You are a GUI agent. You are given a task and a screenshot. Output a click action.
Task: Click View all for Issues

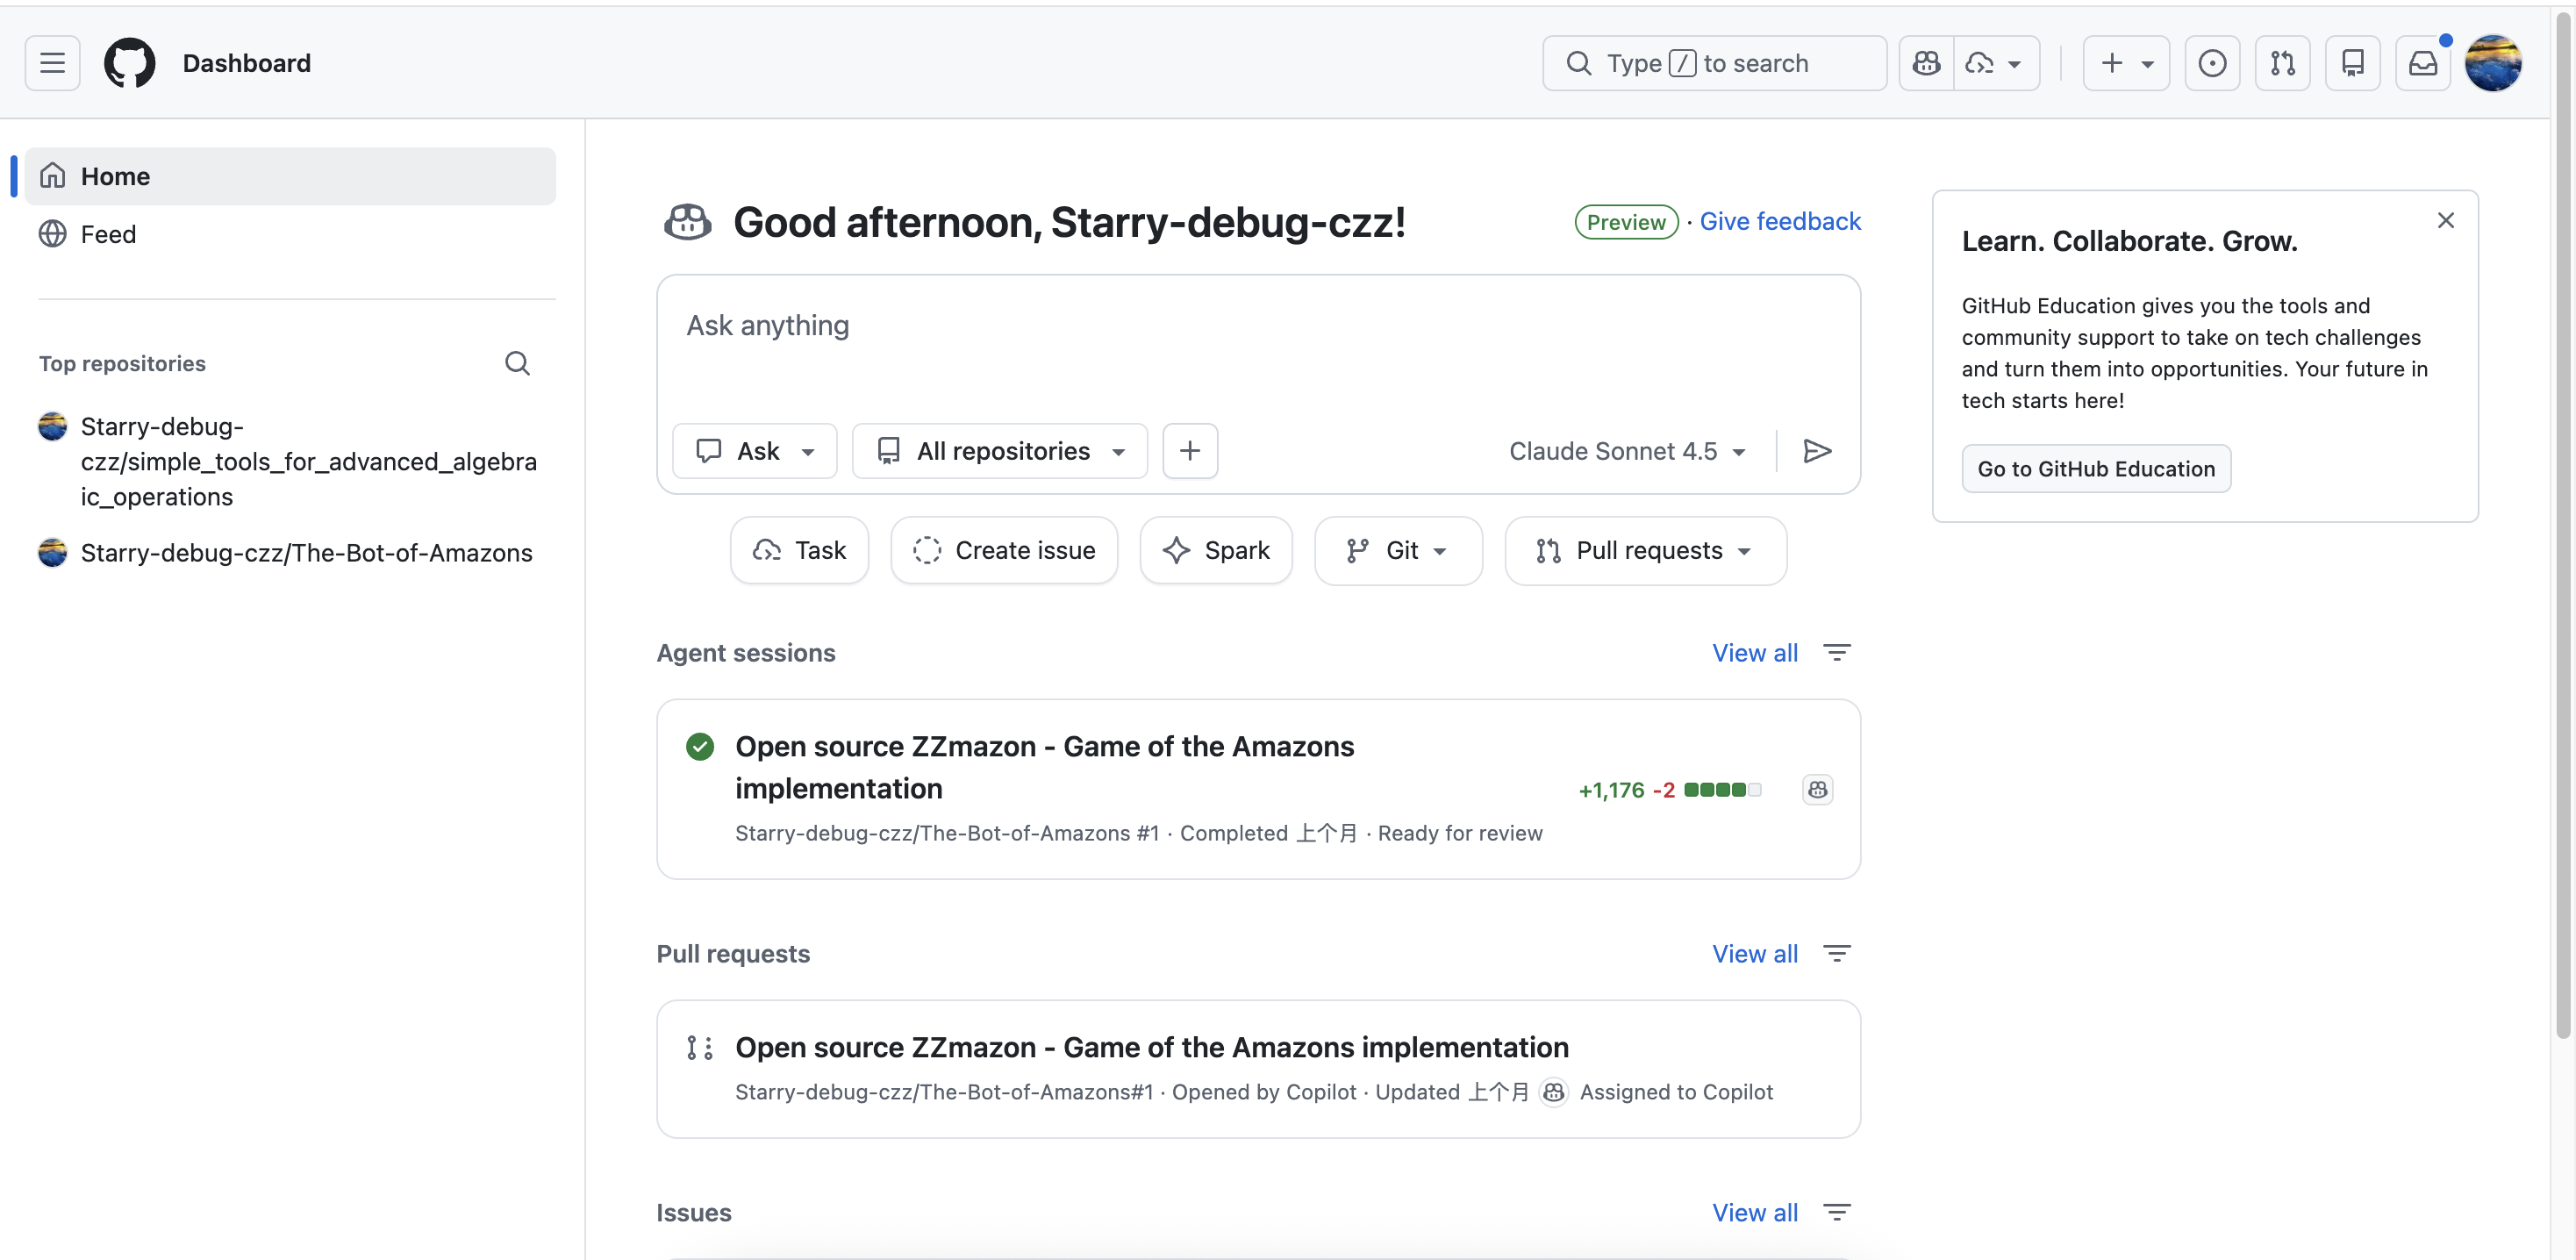(1754, 1213)
